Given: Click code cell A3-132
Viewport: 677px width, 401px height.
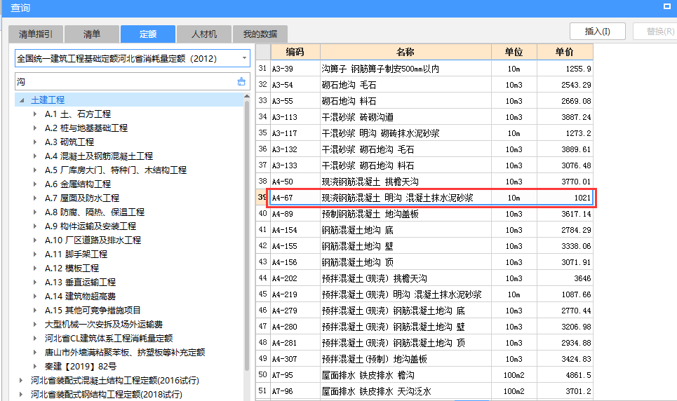Looking at the screenshot, I should (295, 149).
